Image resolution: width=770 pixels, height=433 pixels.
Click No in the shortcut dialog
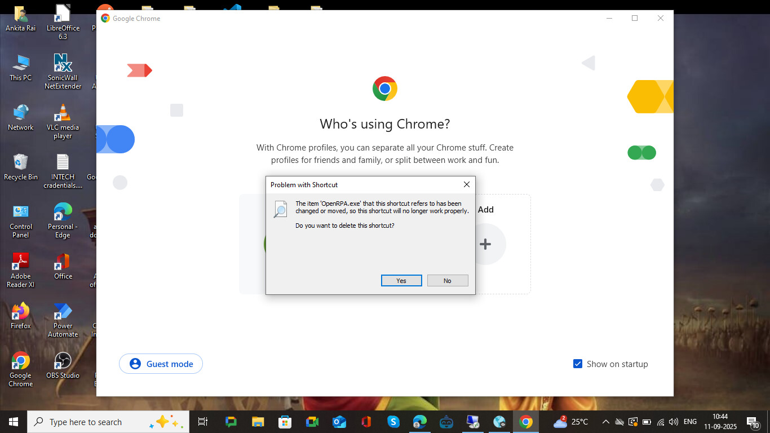pos(447,281)
